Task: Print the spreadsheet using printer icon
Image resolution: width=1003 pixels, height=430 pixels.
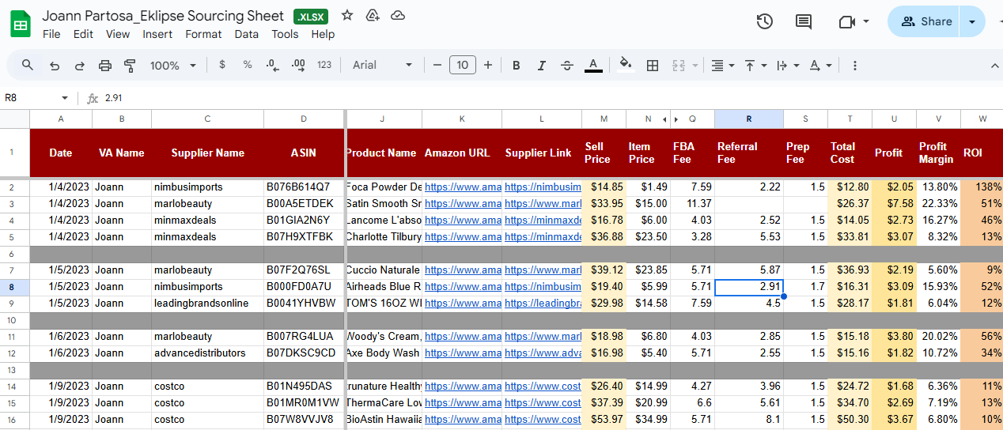Action: pos(105,66)
